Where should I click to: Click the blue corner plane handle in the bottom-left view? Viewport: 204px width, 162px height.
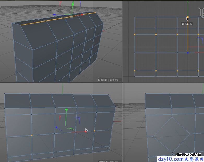click(78, 120)
